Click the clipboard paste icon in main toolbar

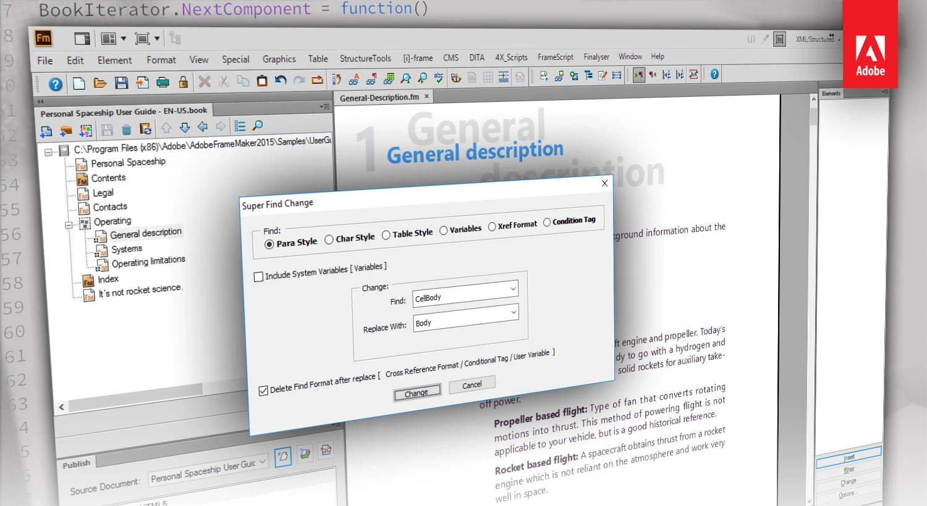pos(262,81)
